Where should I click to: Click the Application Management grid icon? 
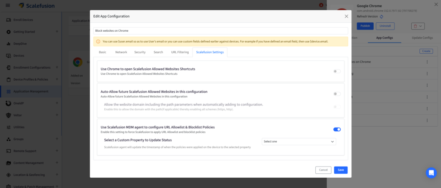click(x=9, y=91)
